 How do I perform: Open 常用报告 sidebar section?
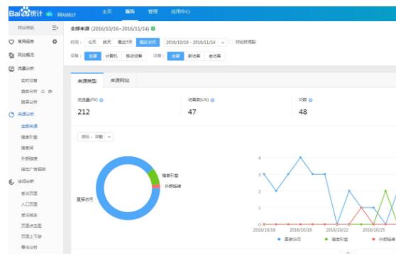26,42
